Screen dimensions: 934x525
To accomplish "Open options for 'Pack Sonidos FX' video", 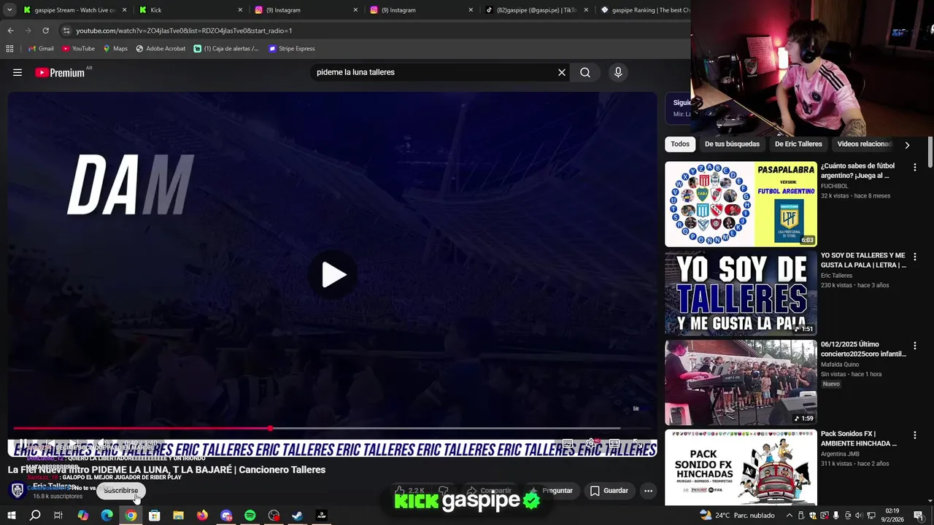I will tap(915, 435).
